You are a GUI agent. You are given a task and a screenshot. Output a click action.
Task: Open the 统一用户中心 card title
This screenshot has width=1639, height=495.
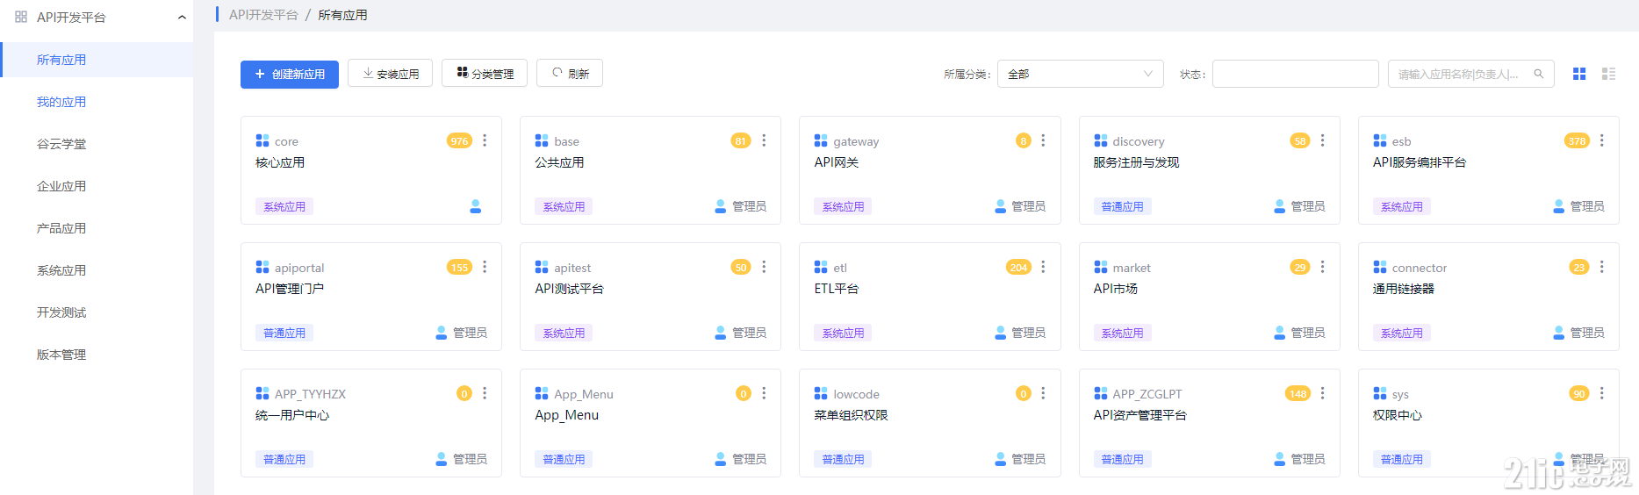292,415
